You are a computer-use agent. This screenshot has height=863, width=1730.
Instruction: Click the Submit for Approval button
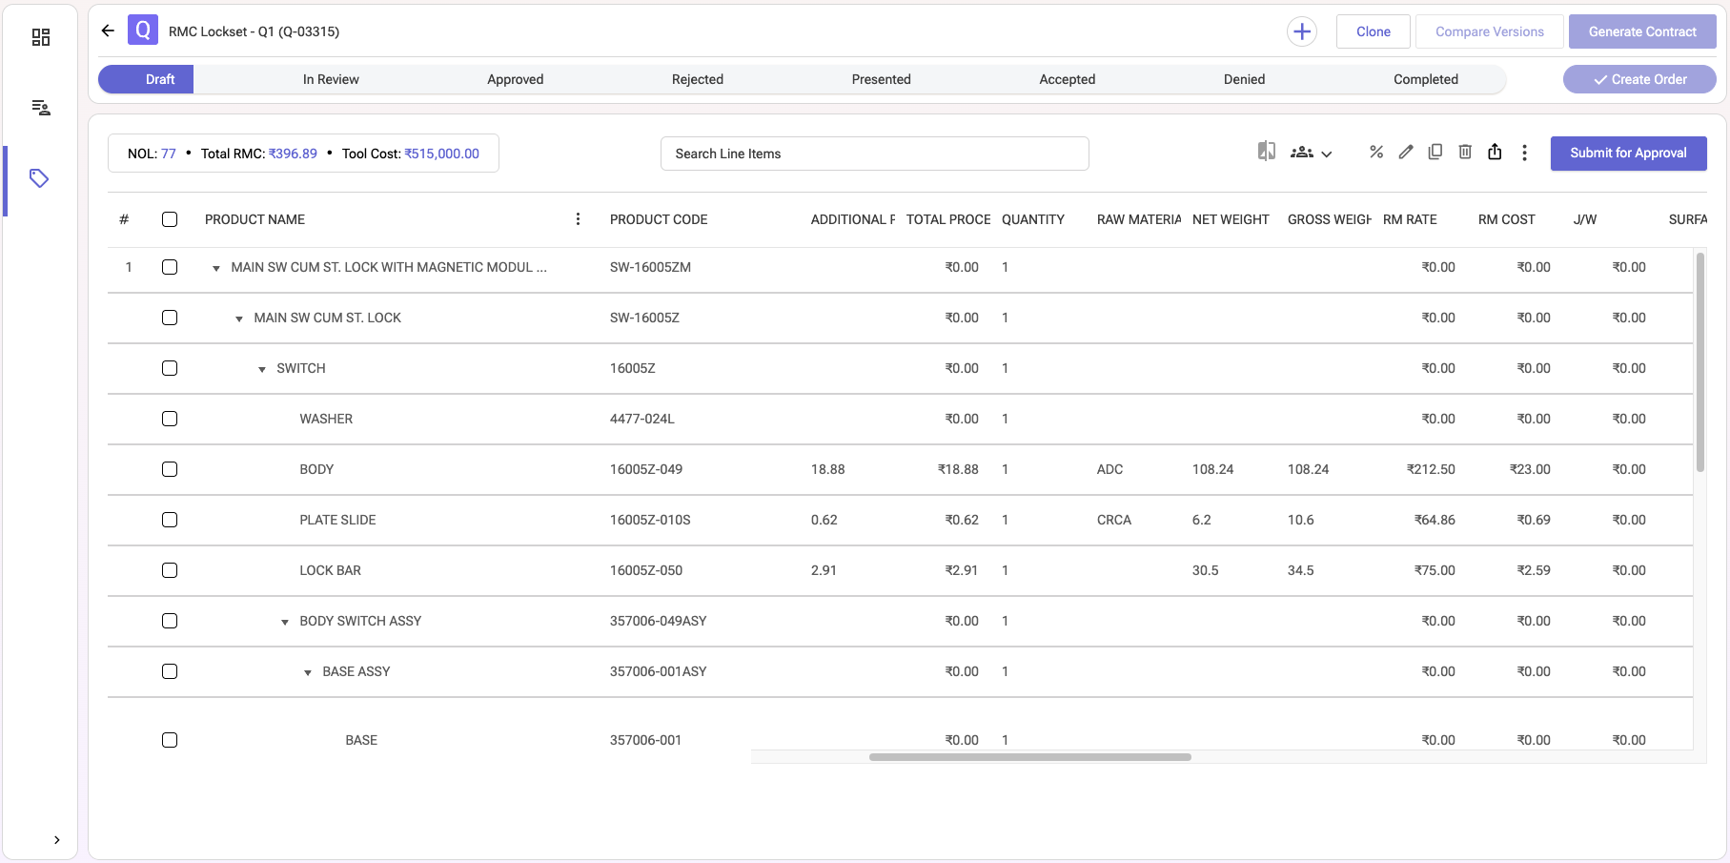point(1628,154)
